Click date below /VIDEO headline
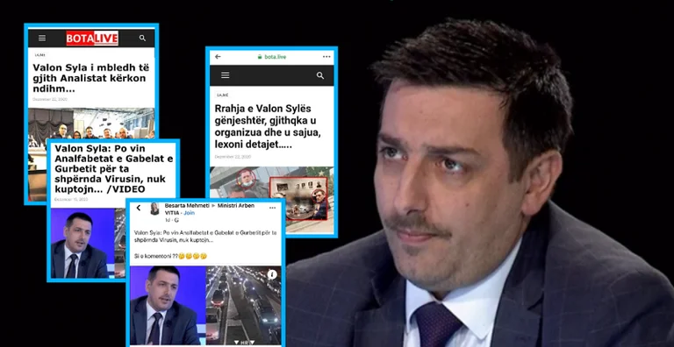 tap(70, 200)
